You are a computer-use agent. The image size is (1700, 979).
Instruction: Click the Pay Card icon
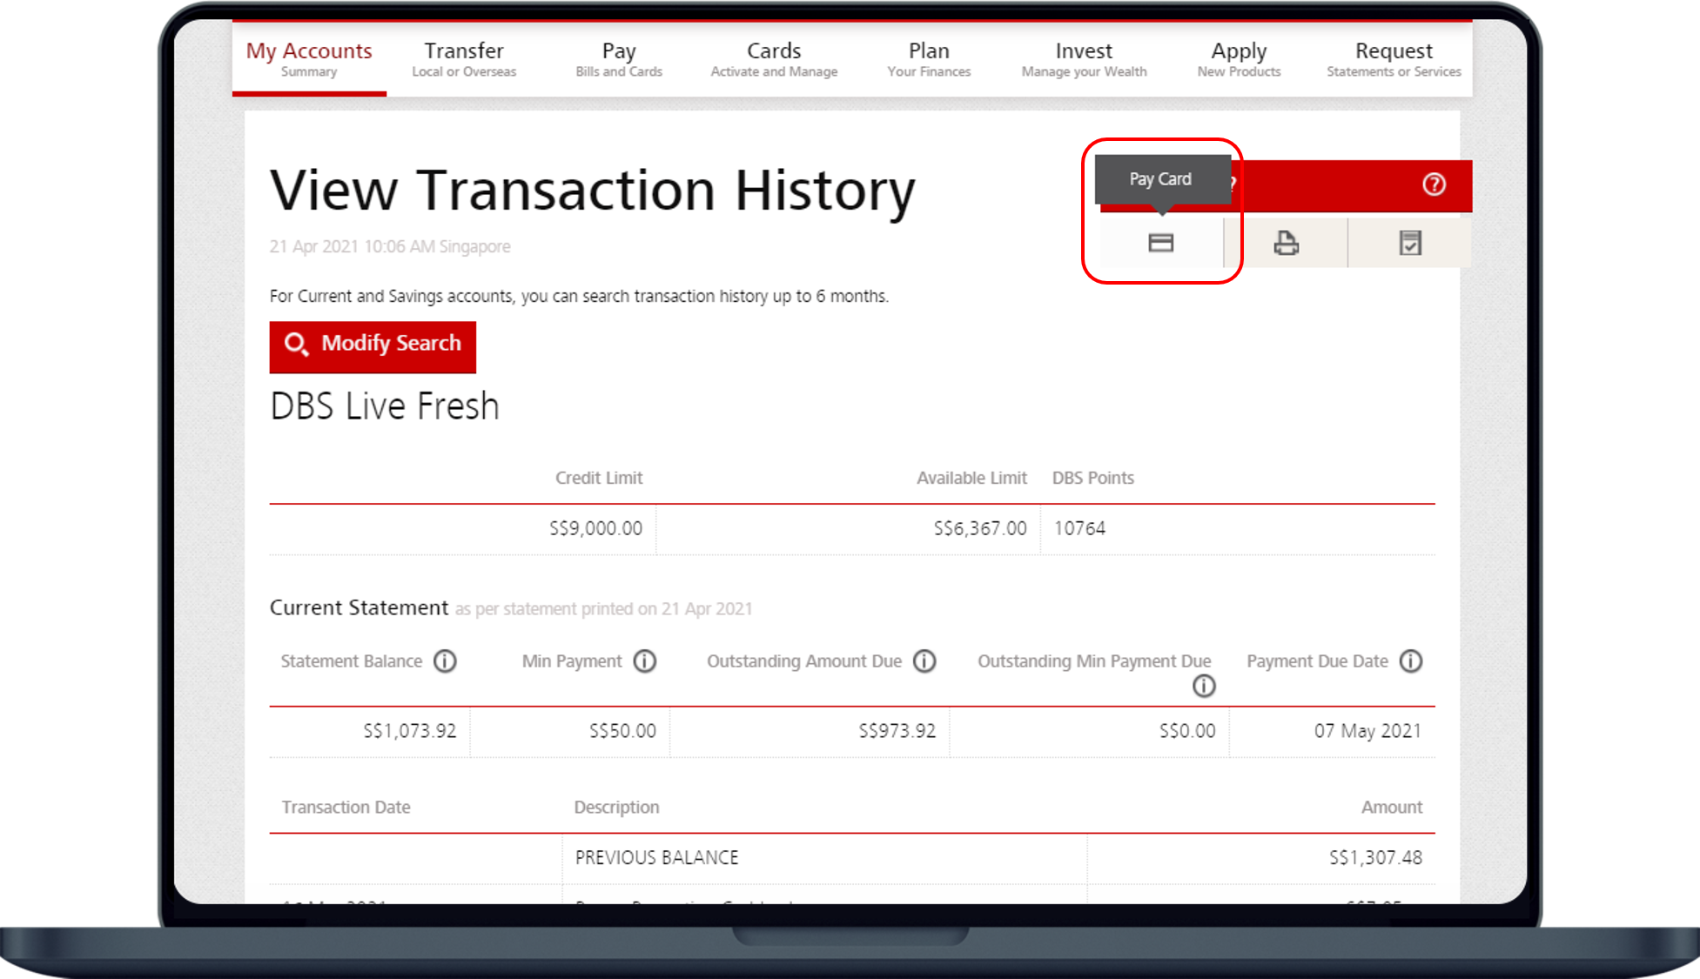pos(1161,243)
